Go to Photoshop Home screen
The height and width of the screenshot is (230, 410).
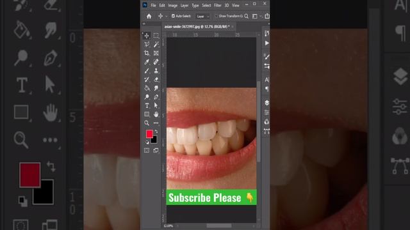click(x=149, y=16)
